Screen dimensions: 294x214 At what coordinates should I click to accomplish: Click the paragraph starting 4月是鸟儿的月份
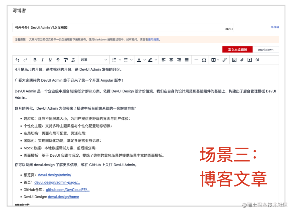69,69
